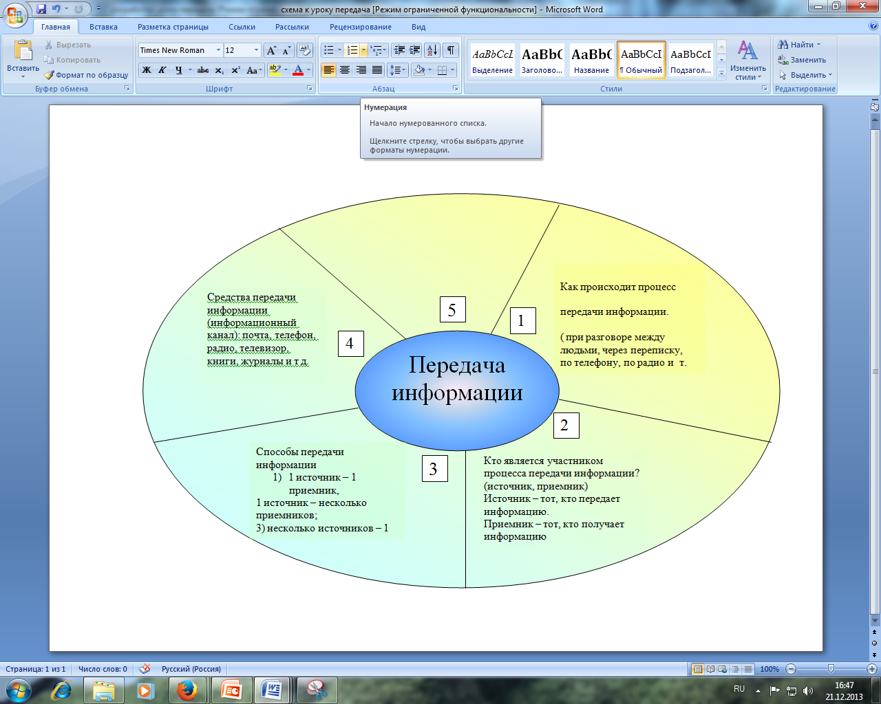This screenshot has height=704, width=881.
Task: Open the numbering format dropdown arrow
Action: pyautogui.click(x=363, y=50)
